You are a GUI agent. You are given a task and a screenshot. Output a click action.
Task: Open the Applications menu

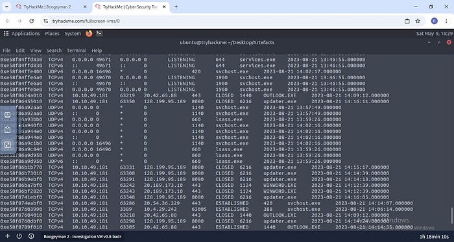pos(25,34)
